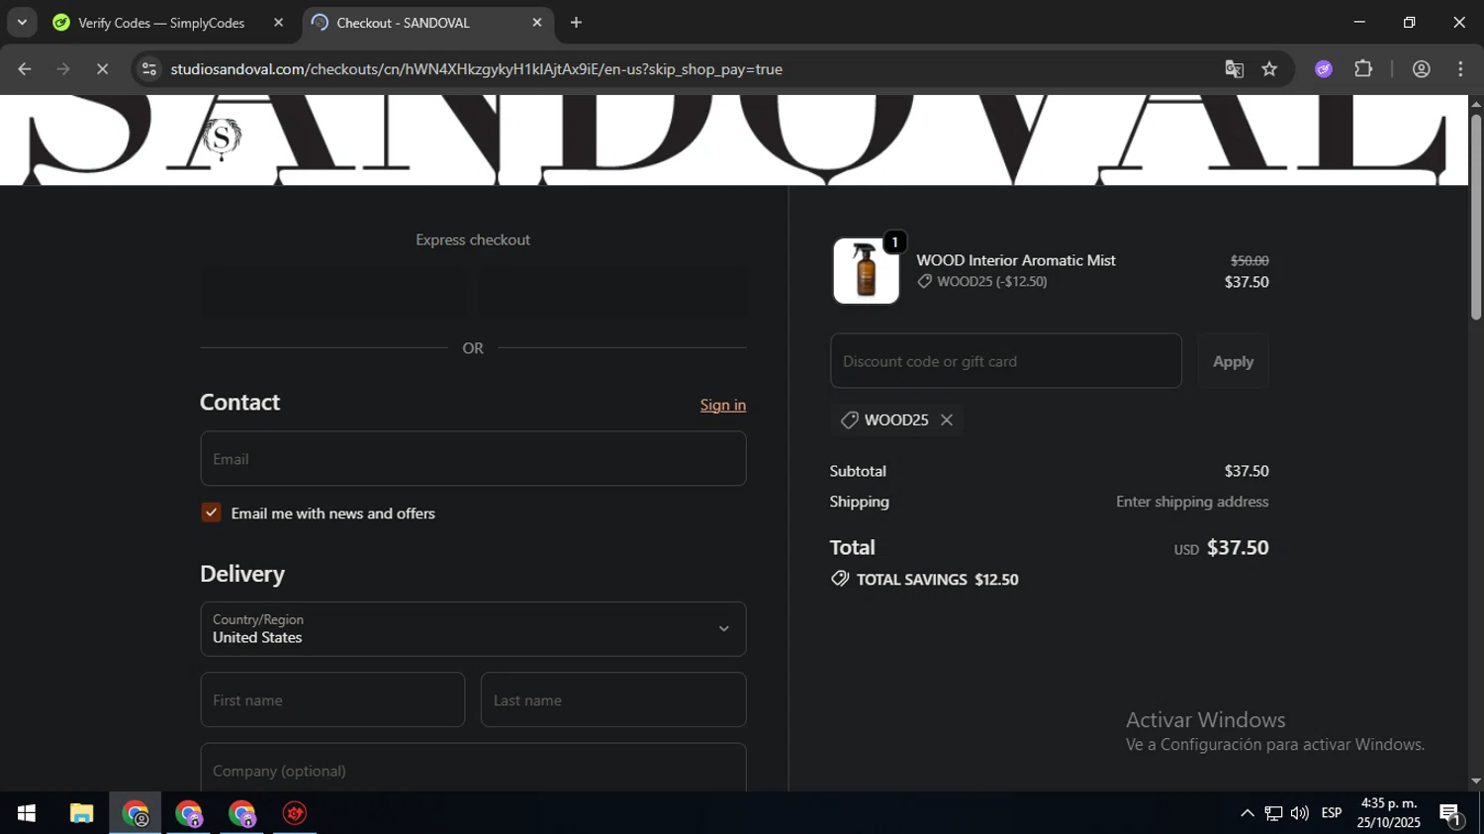Click the Subtotal $37.50 value
This screenshot has height=834, width=1484.
(x=1247, y=471)
